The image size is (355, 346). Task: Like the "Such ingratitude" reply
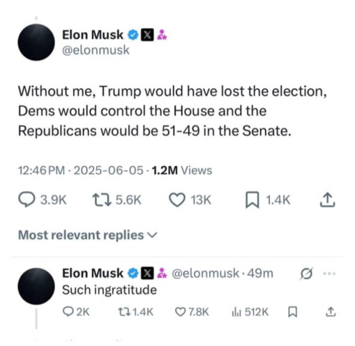click(180, 312)
